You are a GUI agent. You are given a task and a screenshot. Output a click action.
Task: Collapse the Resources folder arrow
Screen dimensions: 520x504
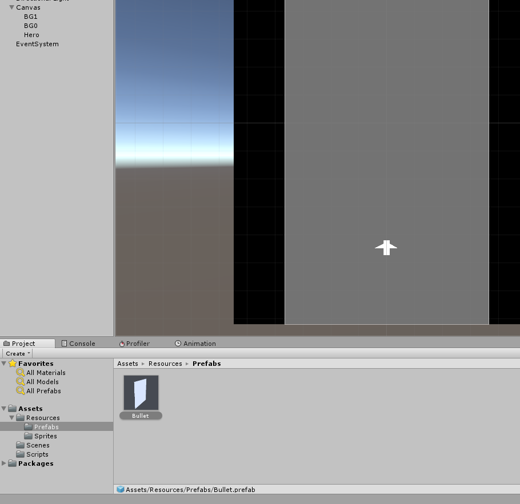(x=12, y=417)
